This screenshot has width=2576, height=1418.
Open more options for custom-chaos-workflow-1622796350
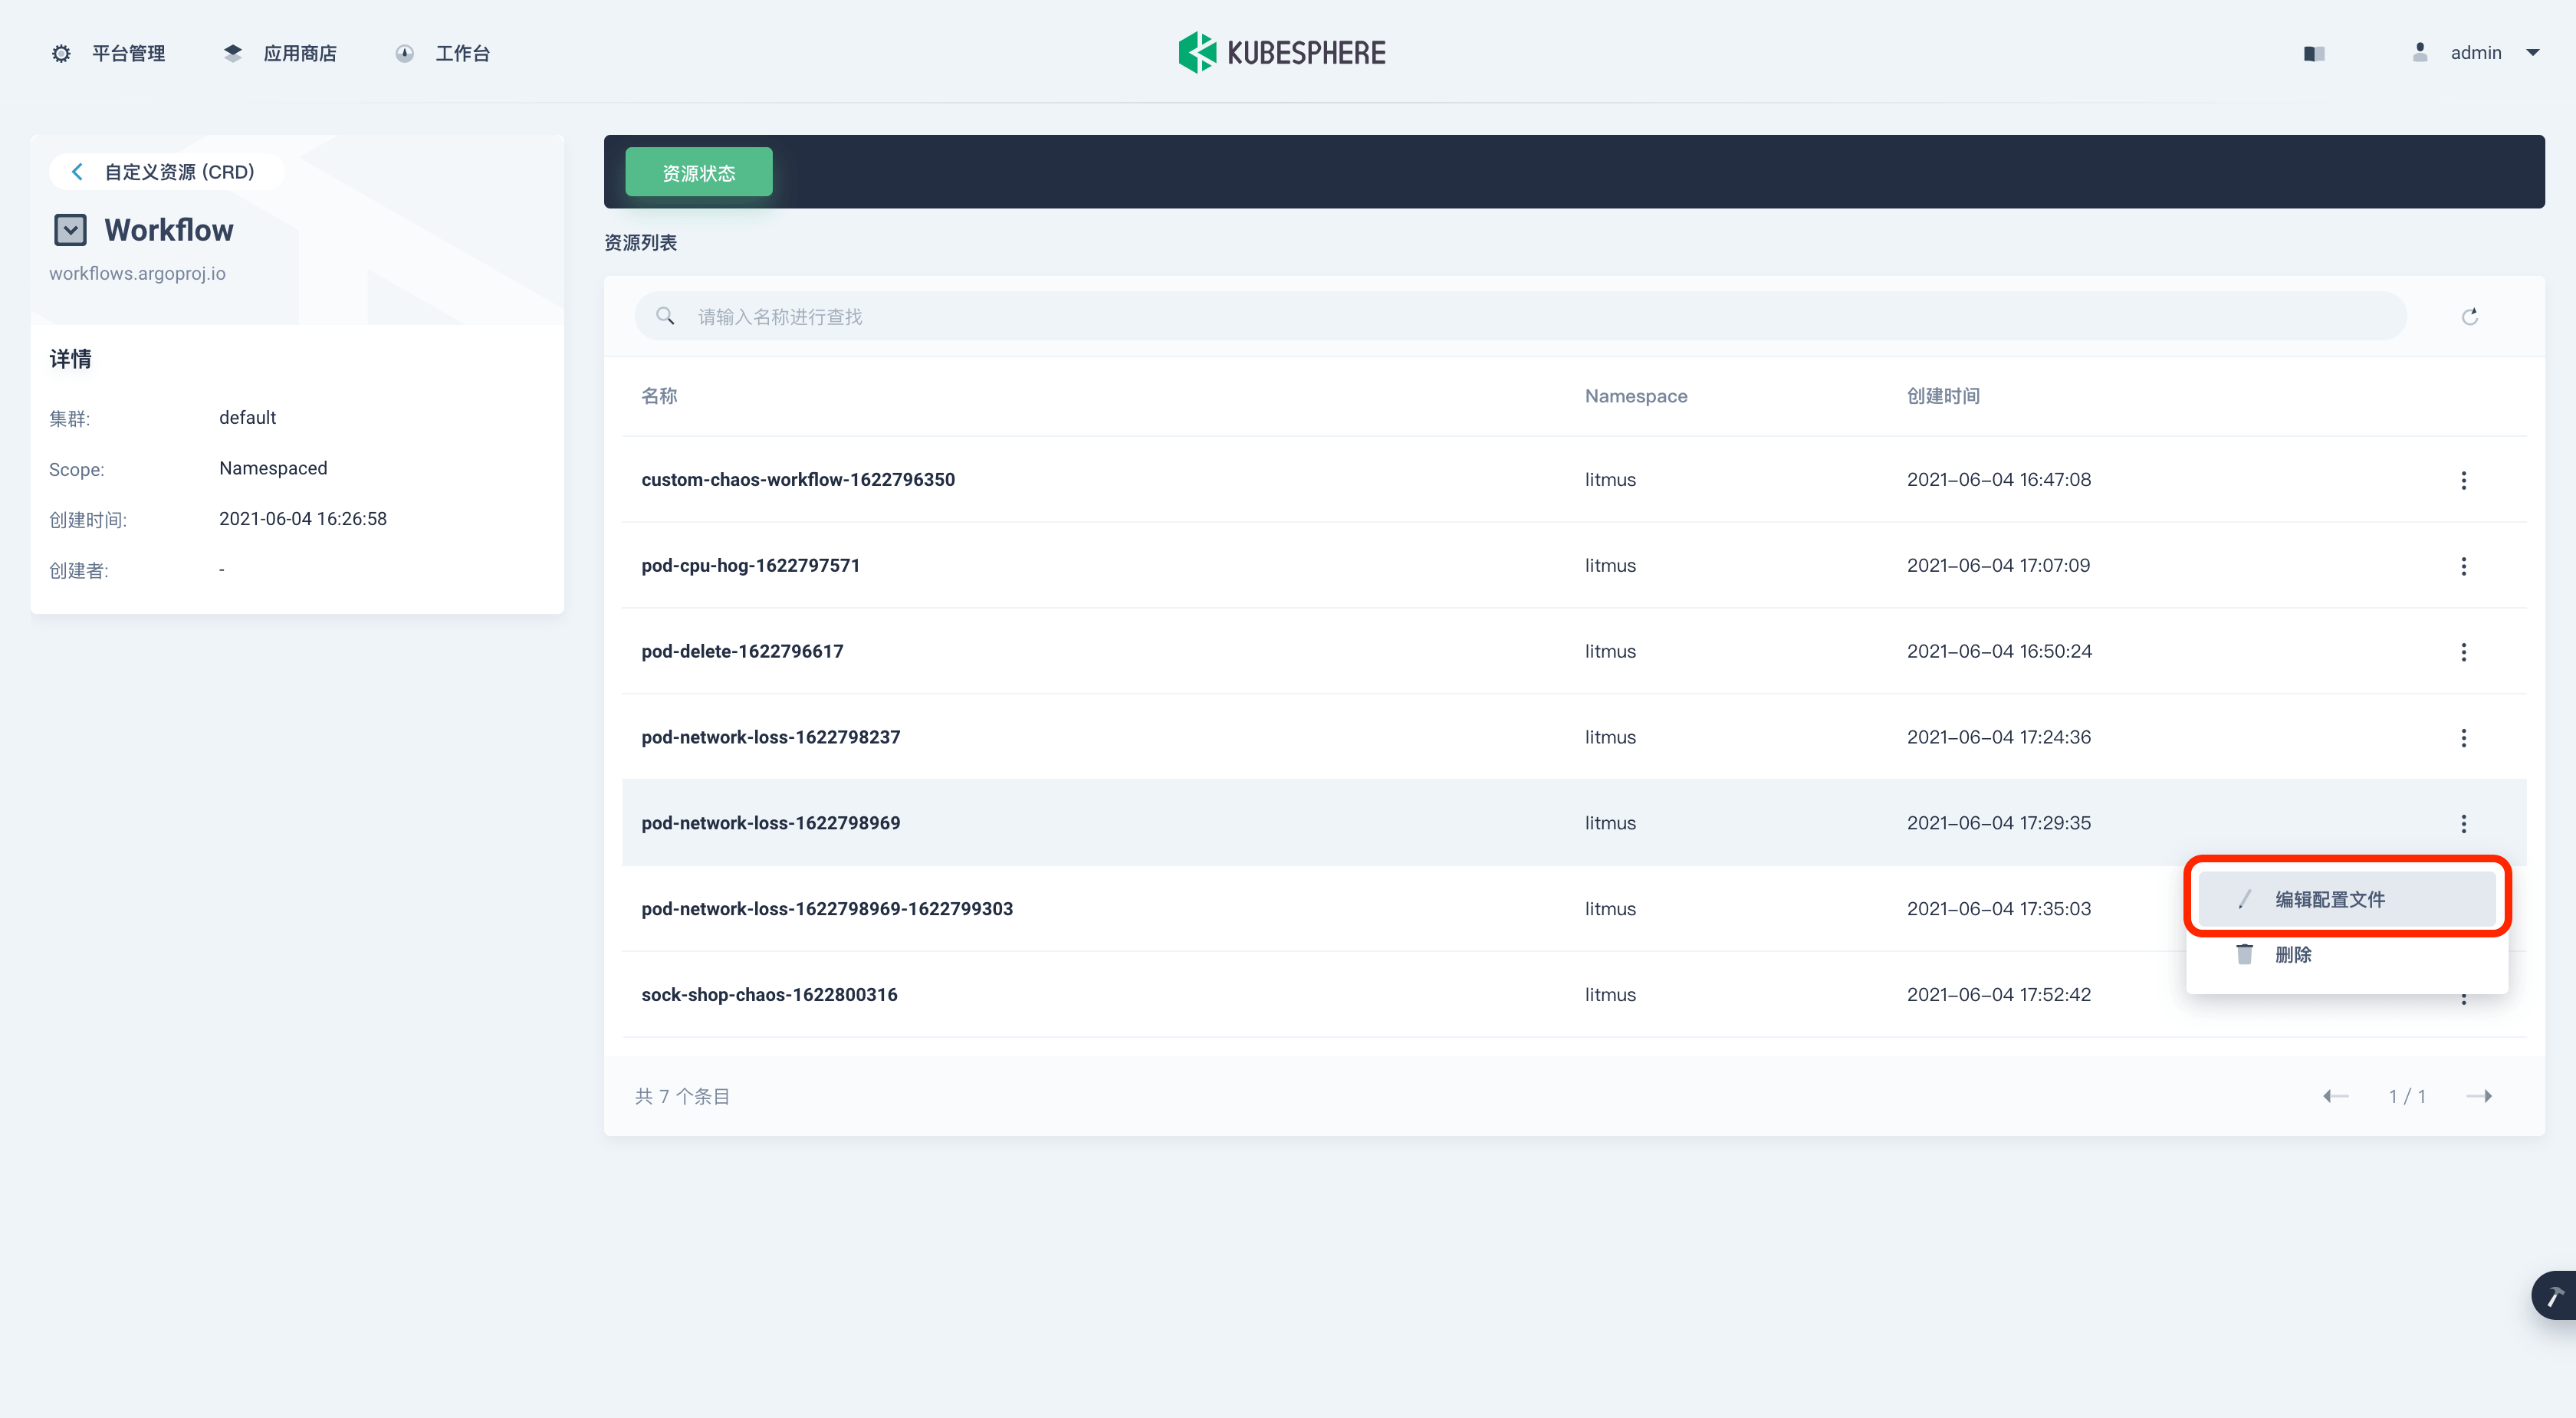2463,480
